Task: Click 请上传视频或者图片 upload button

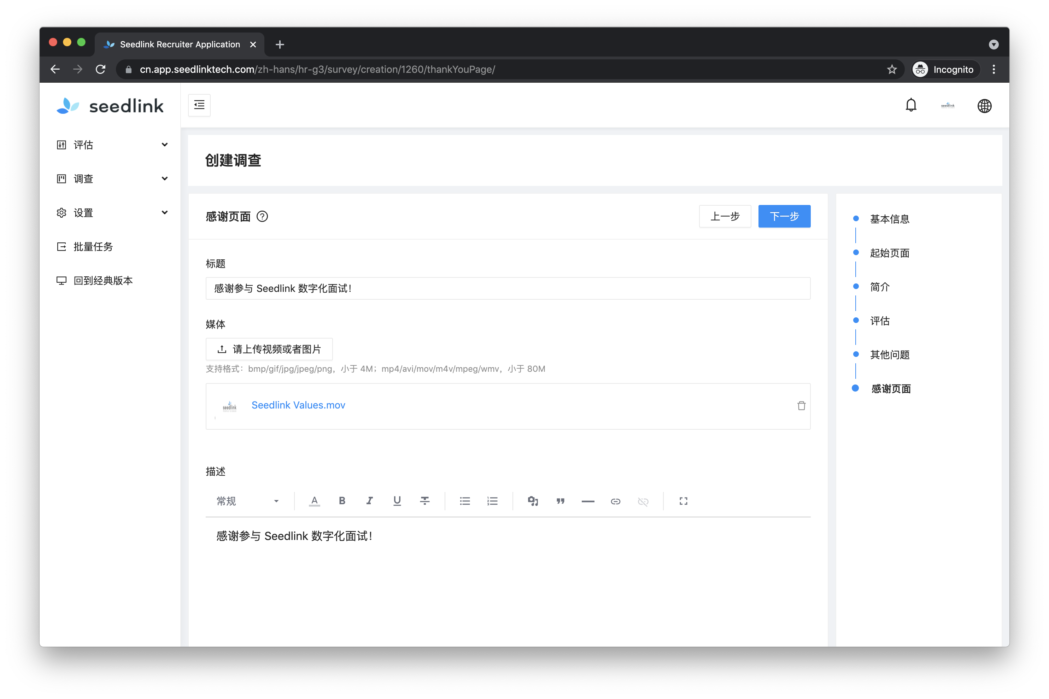Action: coord(269,348)
